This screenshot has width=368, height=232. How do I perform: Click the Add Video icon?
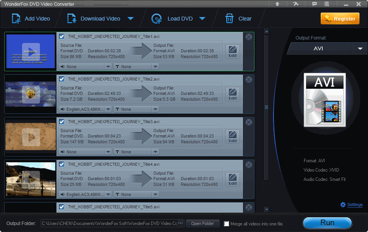coord(16,19)
